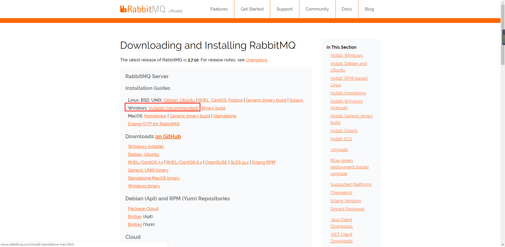The width and height of the screenshot is (505, 247).
Task: Open the Features menu item
Action: (219, 9)
